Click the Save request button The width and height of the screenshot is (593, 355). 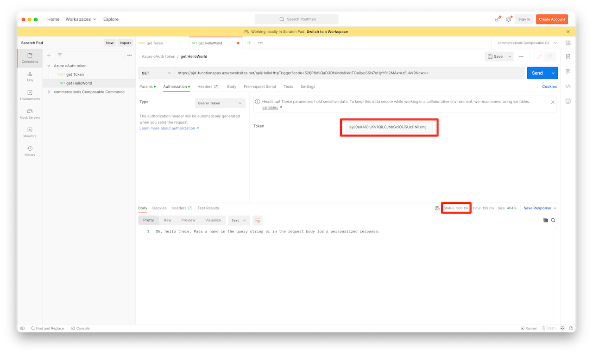tap(495, 56)
